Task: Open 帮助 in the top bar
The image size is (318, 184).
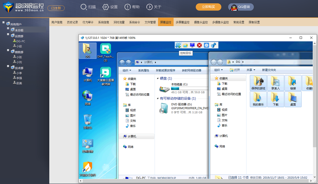Action: pos(132,7)
